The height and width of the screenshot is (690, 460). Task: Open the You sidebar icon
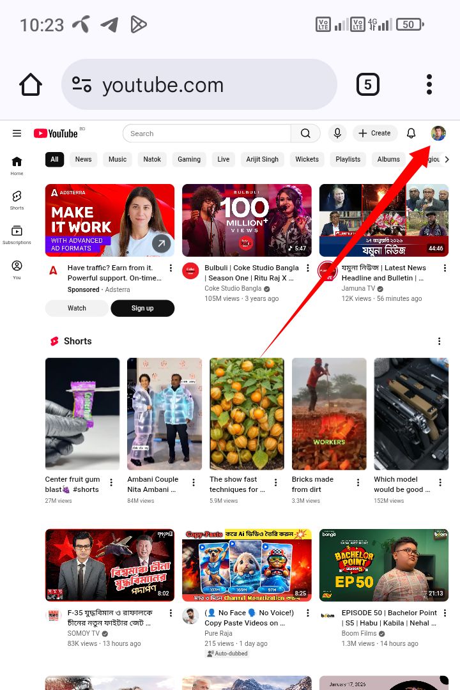[x=17, y=270]
